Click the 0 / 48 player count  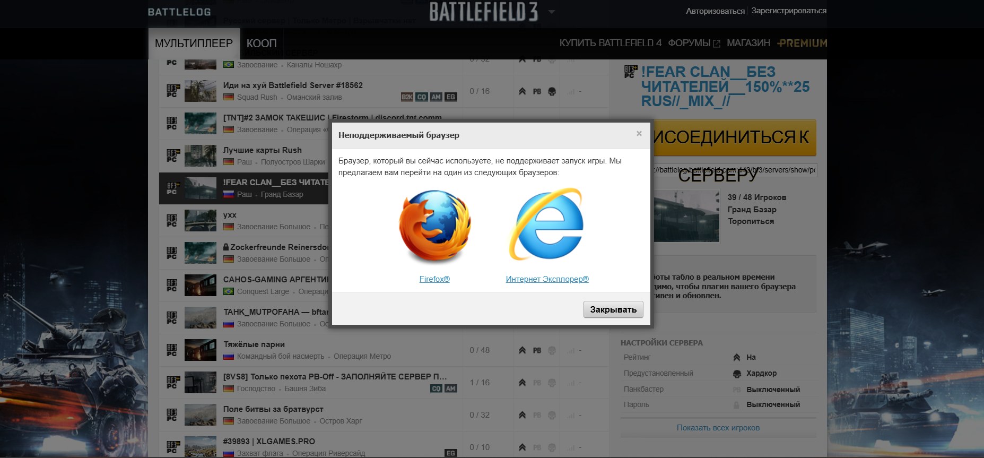pyautogui.click(x=480, y=350)
